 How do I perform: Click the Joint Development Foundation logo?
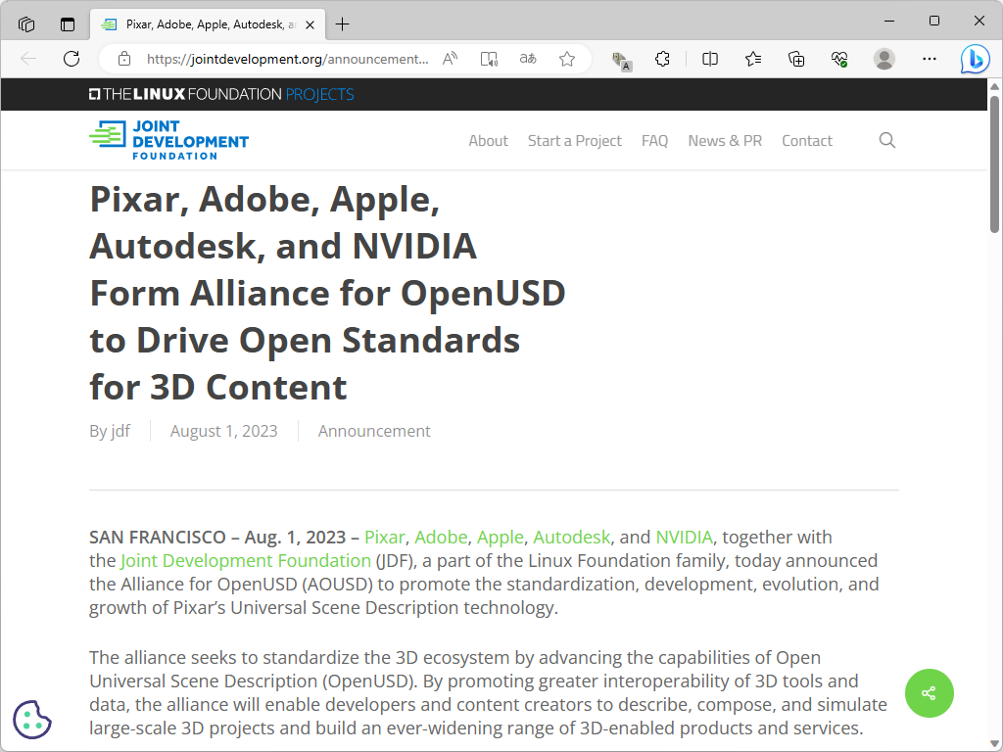(x=168, y=140)
